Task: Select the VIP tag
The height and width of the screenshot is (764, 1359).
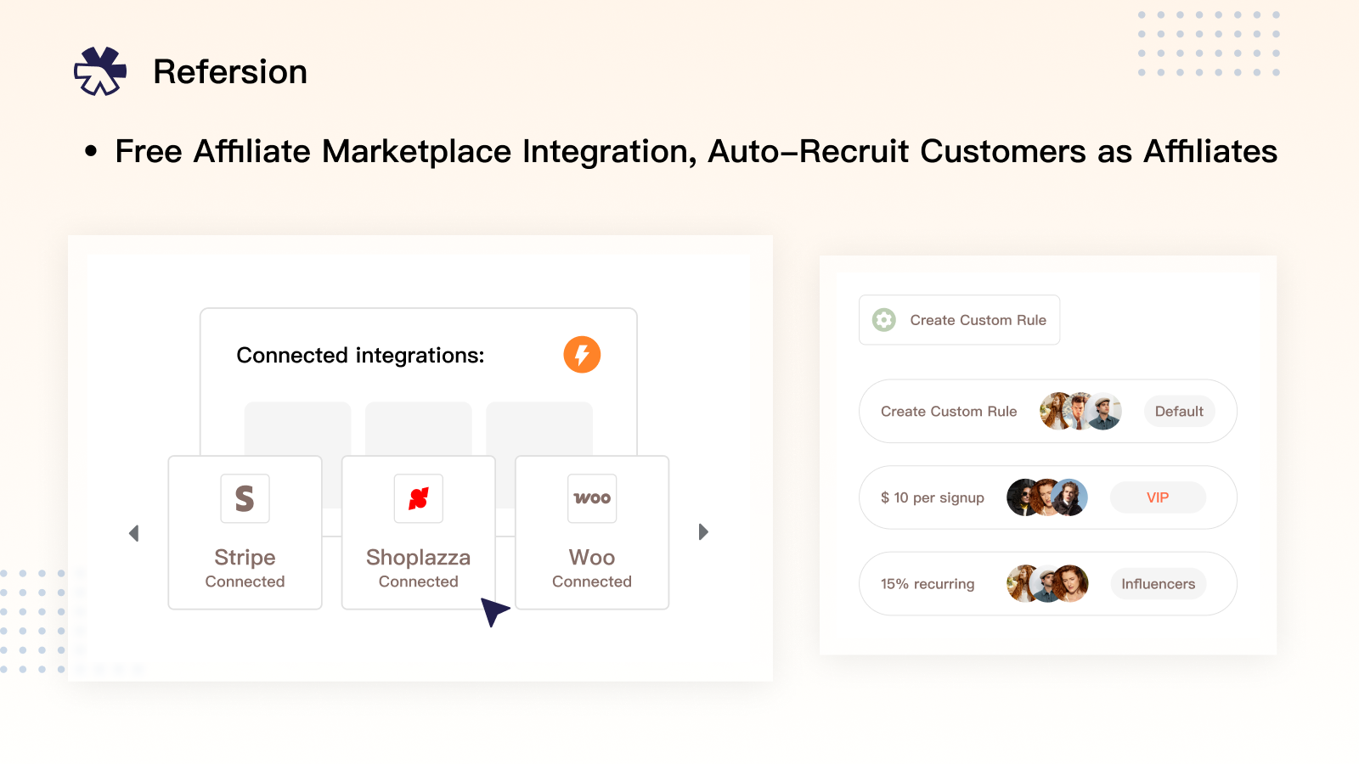Action: (x=1157, y=497)
